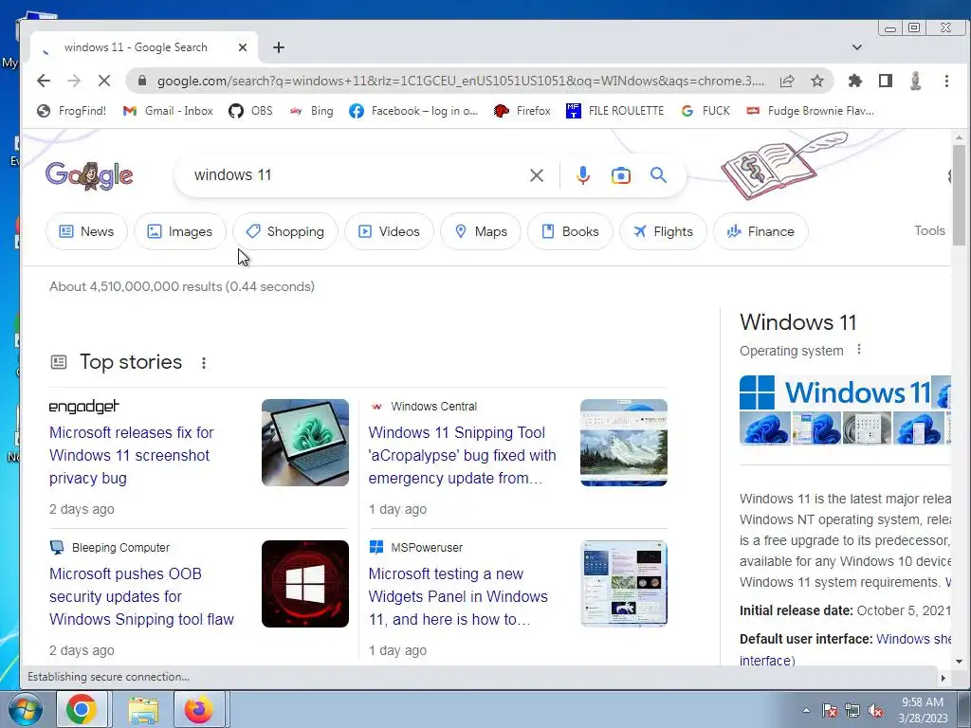The image size is (971, 728).
Task: Click the vertical page scrollbar
Action: click(959, 195)
